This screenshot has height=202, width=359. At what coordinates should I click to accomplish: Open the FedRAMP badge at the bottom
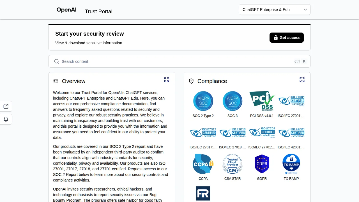[x=203, y=194]
